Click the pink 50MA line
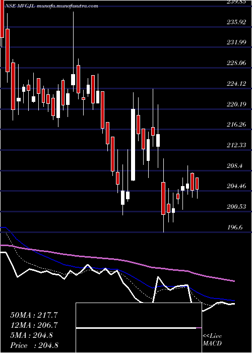This screenshot has width=252, height=353. 117,259
